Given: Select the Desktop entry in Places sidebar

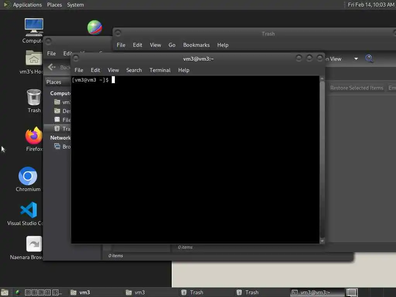Looking at the screenshot, I should coord(62,111).
